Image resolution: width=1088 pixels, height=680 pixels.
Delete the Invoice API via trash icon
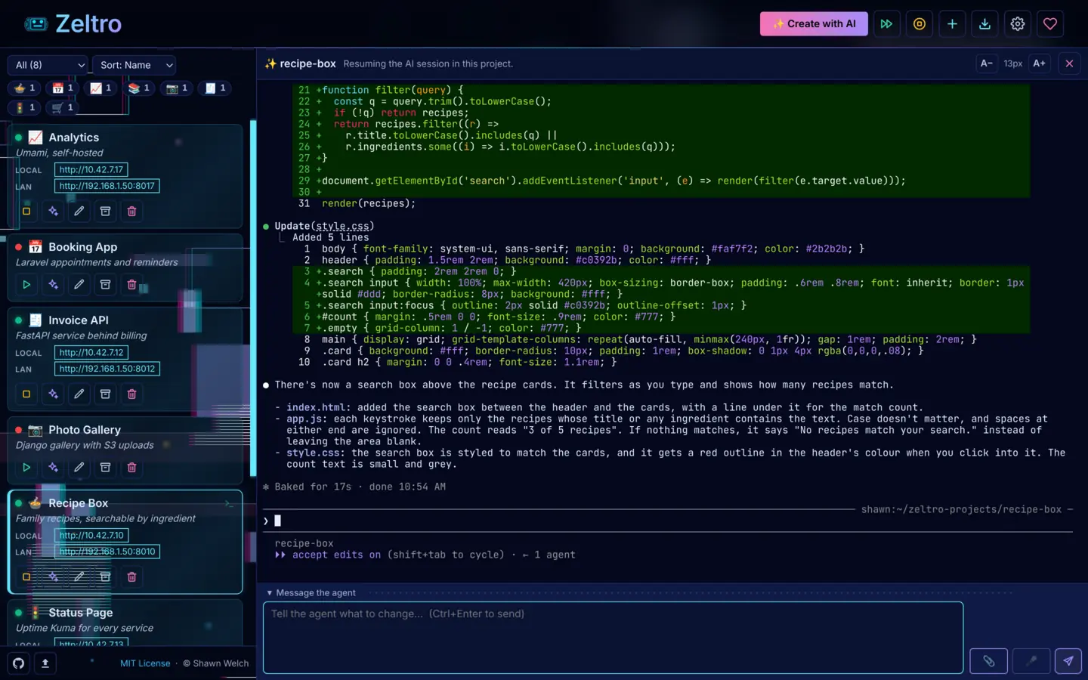131,394
